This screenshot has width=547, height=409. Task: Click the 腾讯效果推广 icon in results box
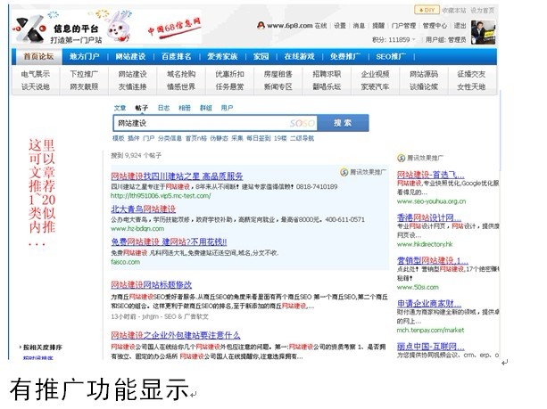coord(344,172)
